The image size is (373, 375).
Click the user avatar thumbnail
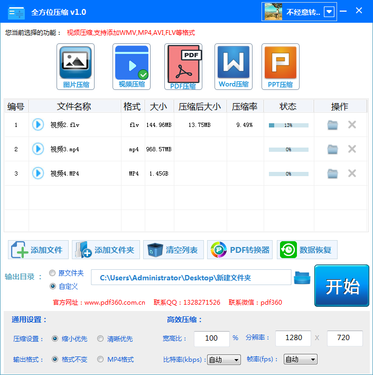coord(273,12)
